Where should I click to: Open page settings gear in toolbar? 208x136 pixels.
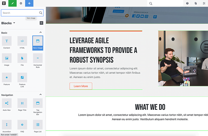pos(21,3)
